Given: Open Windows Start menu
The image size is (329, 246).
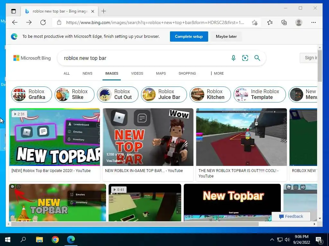Looking at the screenshot, I should tap(8, 240).
